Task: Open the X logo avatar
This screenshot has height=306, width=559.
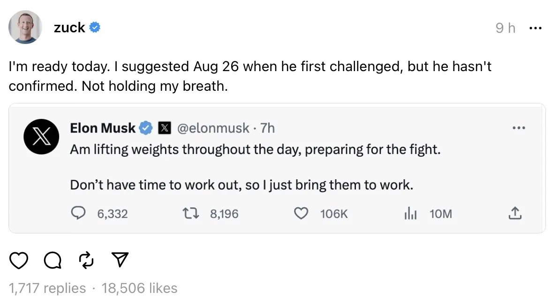Action: 41,137
